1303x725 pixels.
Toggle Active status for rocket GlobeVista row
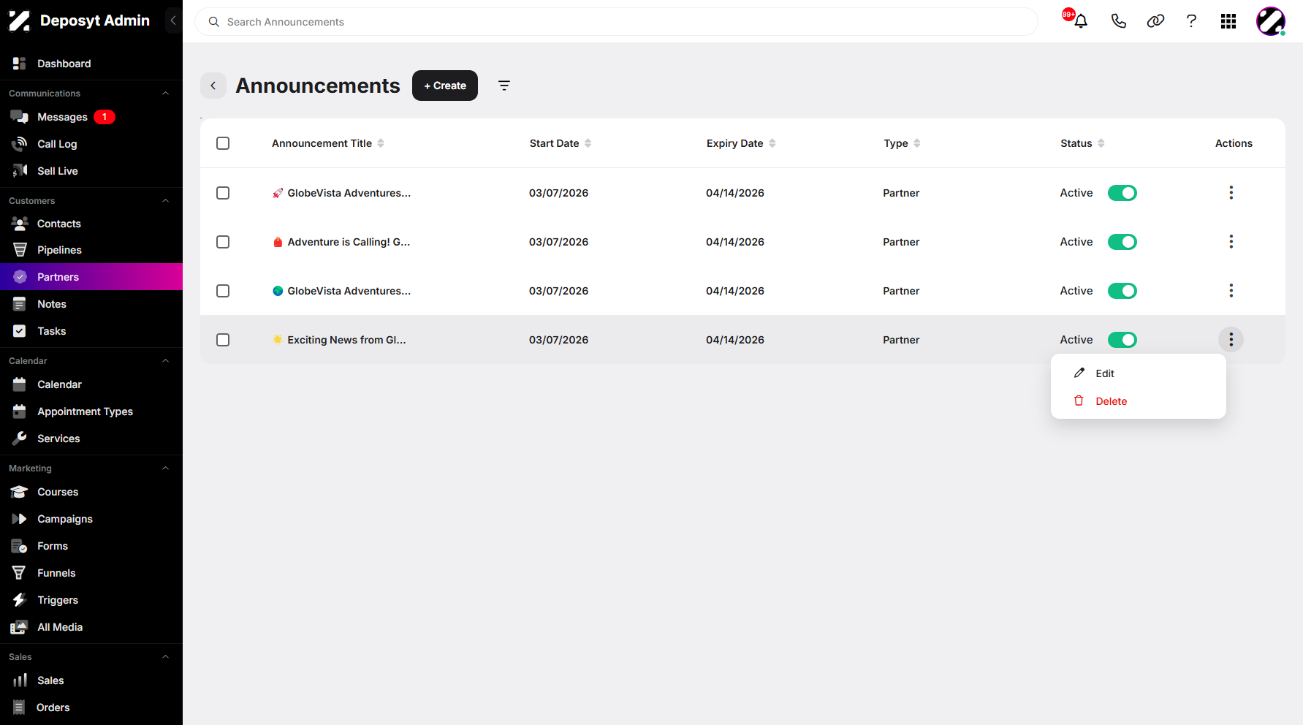tap(1122, 193)
